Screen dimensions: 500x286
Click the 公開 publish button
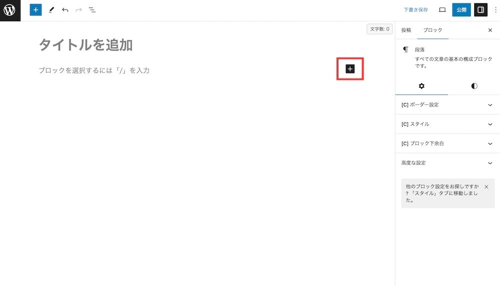tap(461, 10)
